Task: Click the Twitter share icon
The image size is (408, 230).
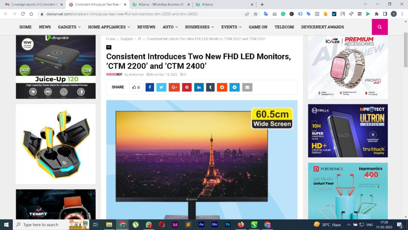Action: (161, 87)
